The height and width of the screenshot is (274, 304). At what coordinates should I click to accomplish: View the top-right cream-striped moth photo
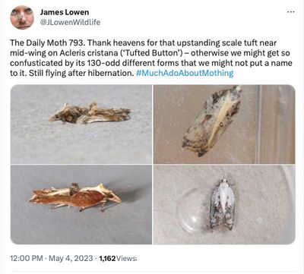point(224,124)
